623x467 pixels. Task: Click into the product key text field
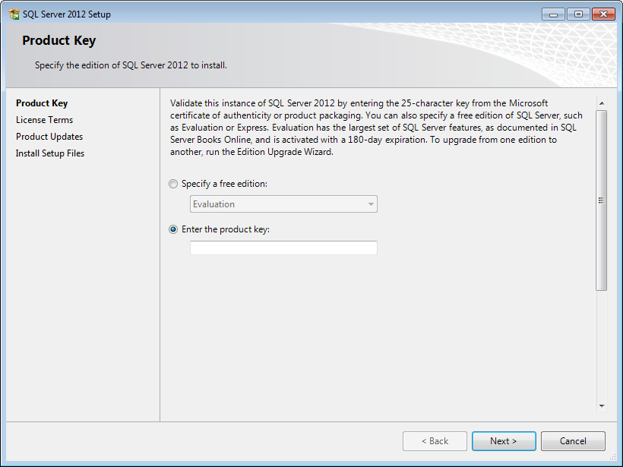[283, 248]
